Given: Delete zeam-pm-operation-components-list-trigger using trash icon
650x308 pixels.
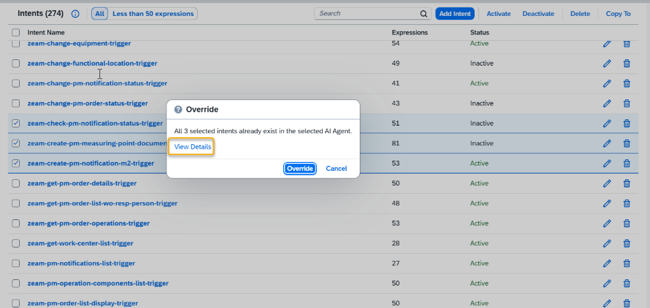Looking at the screenshot, I should [626, 283].
